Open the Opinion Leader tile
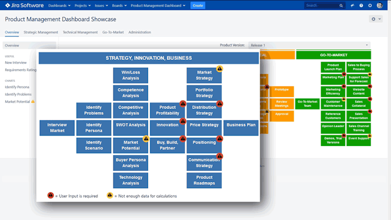Image resolution: width=391 pixels, height=220 pixels. click(333, 128)
